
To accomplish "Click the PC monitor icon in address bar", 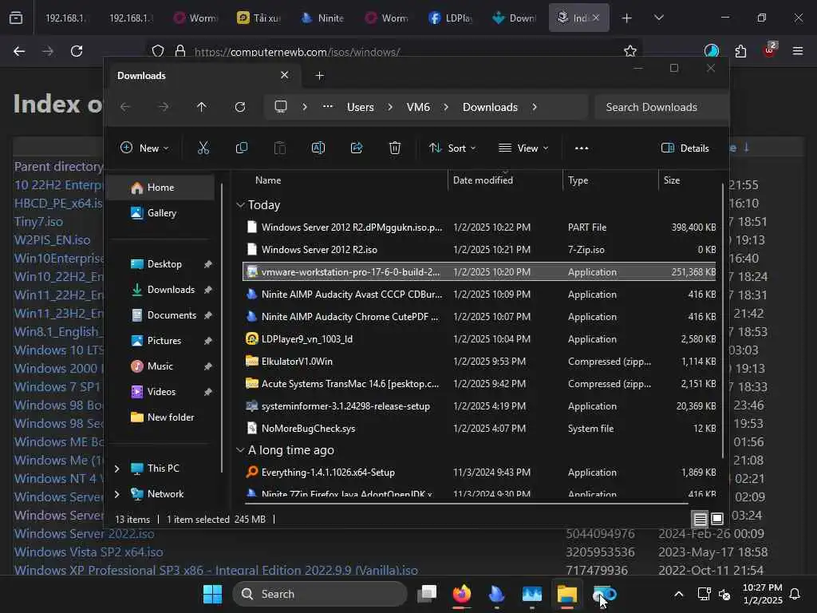I will click(281, 107).
